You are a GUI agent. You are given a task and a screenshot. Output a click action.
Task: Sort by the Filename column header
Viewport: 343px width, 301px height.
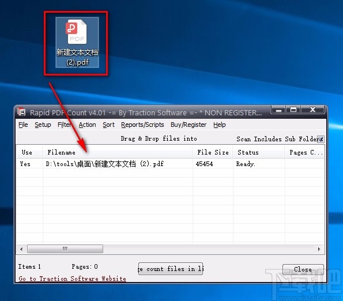click(x=118, y=152)
